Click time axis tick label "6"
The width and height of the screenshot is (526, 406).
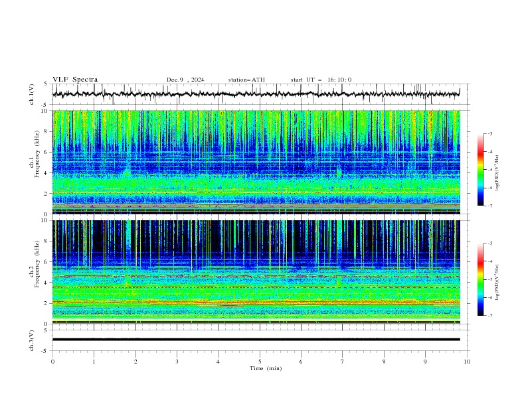(301, 362)
